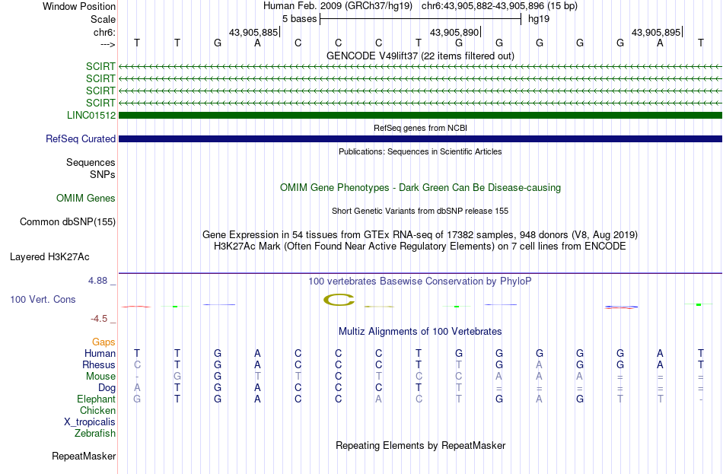Open Short Genetic Variants from dbSNP title
Viewport: 723px width, 474px height.
(x=420, y=211)
